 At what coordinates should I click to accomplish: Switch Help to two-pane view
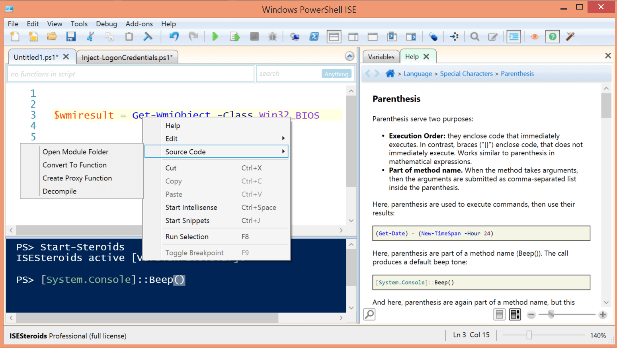515,315
